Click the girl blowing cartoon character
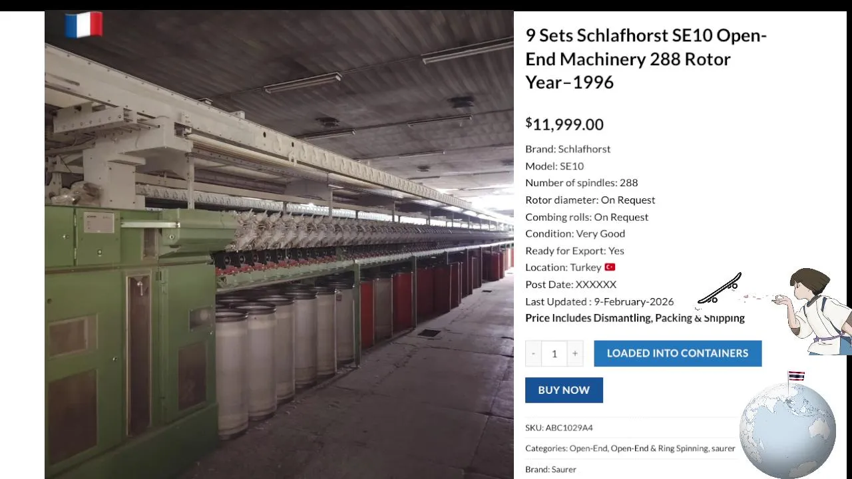This screenshot has height=479, width=852. (813, 311)
